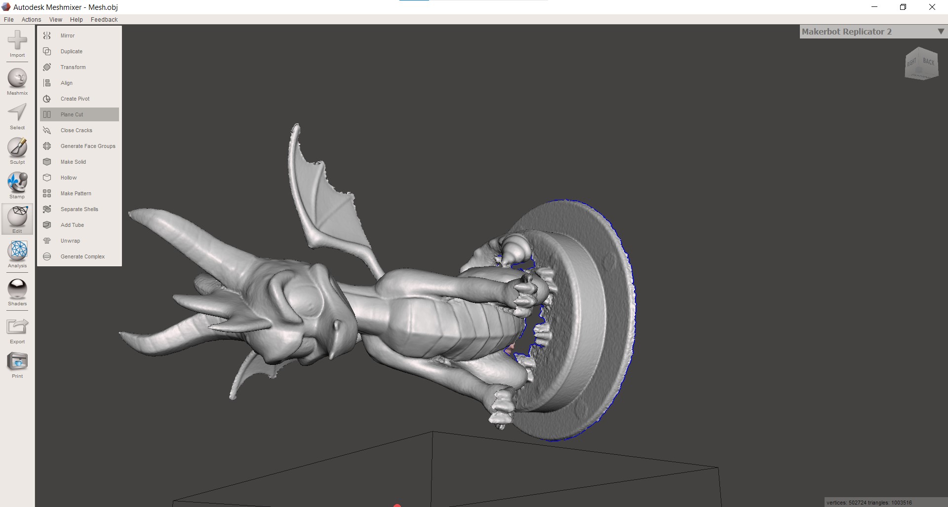
Task: Choose Make Solid in Edit list
Action: (73, 162)
